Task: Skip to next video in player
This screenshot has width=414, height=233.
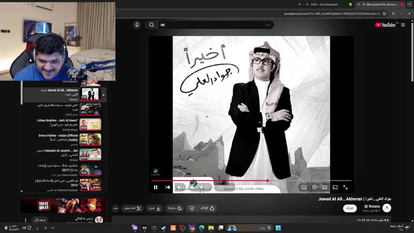Action: point(180,187)
